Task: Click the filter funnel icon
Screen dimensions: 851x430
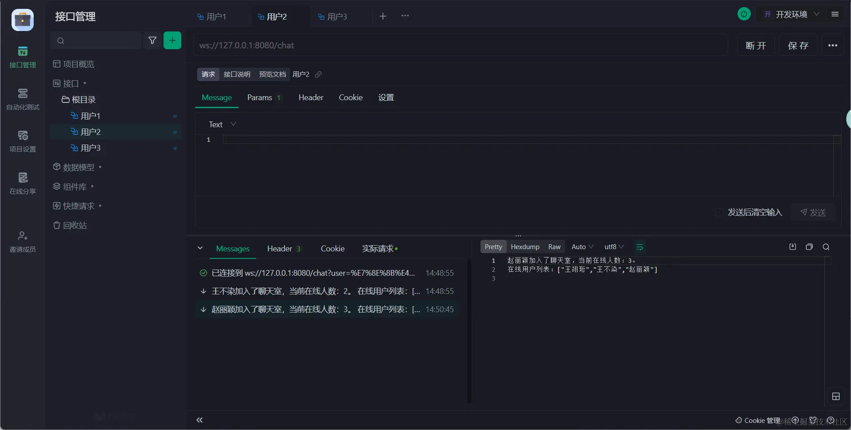Action: (x=152, y=40)
